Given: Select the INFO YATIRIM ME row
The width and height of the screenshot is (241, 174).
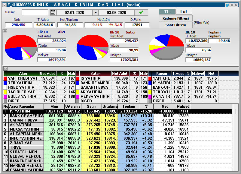Looking at the screenshot, I should (117, 138).
